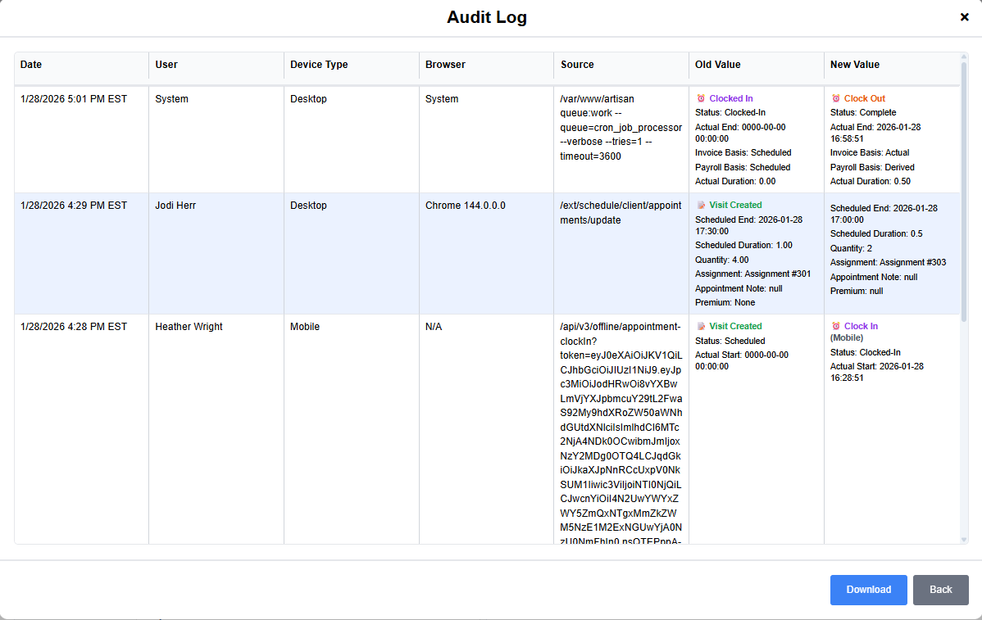Image resolution: width=982 pixels, height=620 pixels.
Task: Click the User column header
Action: [x=166, y=65]
